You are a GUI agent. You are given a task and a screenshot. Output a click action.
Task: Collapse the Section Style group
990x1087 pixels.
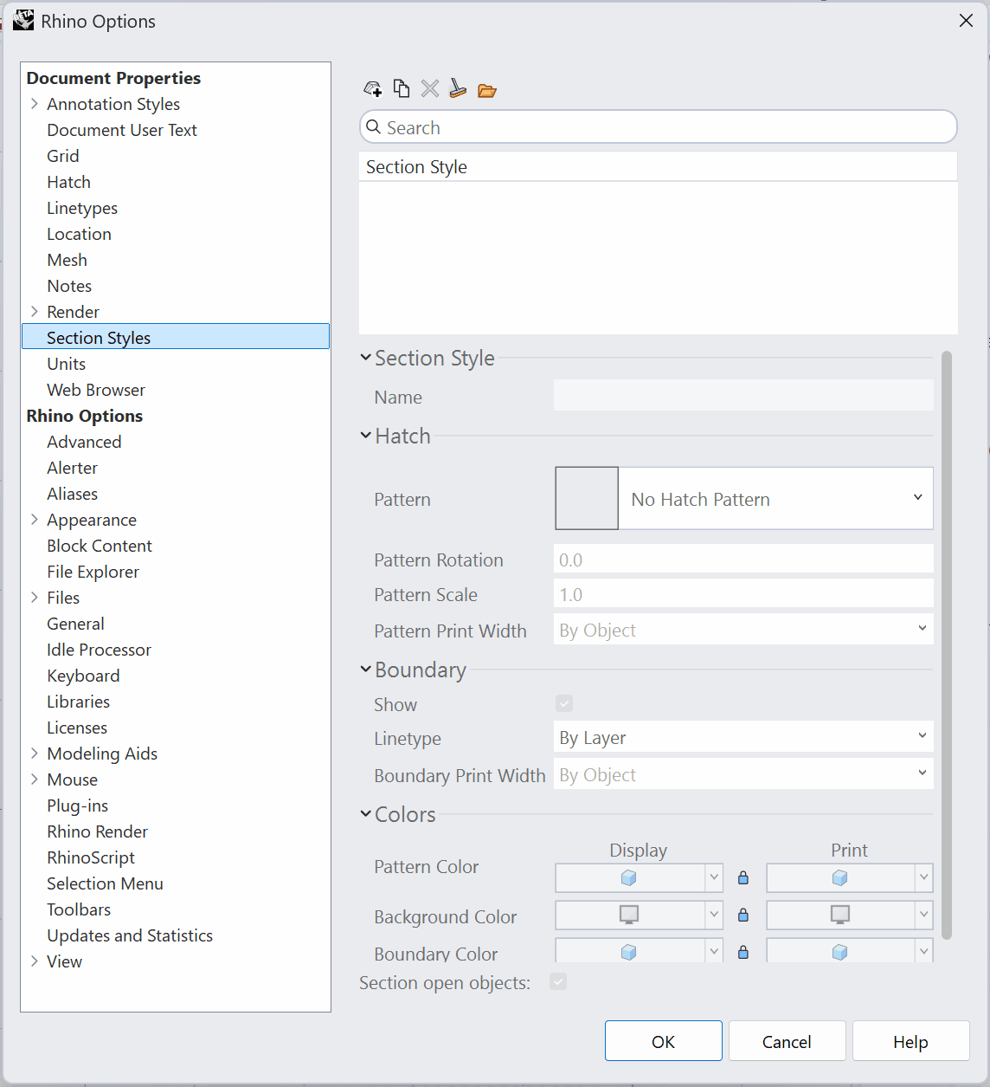366,357
